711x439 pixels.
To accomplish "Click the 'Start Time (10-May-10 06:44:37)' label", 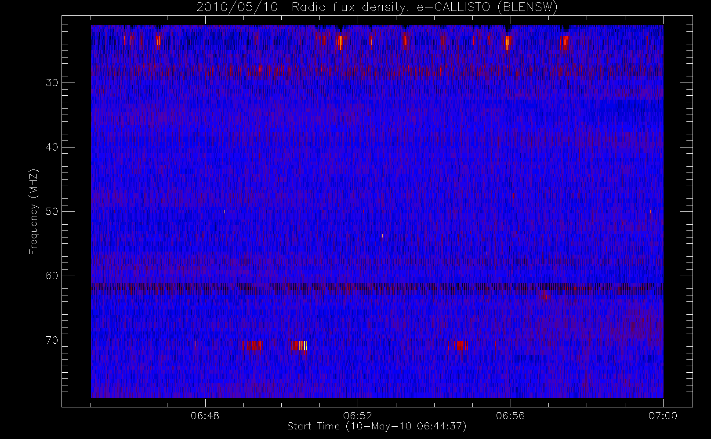I will (377, 426).
